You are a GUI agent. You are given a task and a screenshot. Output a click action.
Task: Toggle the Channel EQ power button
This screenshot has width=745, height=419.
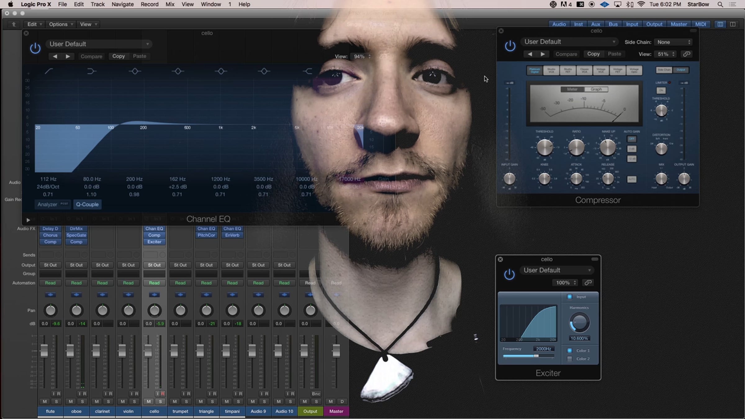point(35,48)
